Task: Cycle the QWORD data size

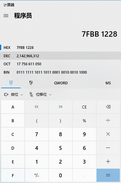Action: pyautogui.click(x=61, y=83)
